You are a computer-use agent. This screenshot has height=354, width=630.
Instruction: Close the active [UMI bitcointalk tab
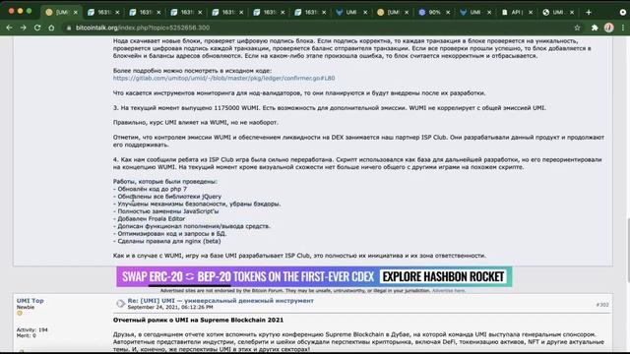(75, 13)
